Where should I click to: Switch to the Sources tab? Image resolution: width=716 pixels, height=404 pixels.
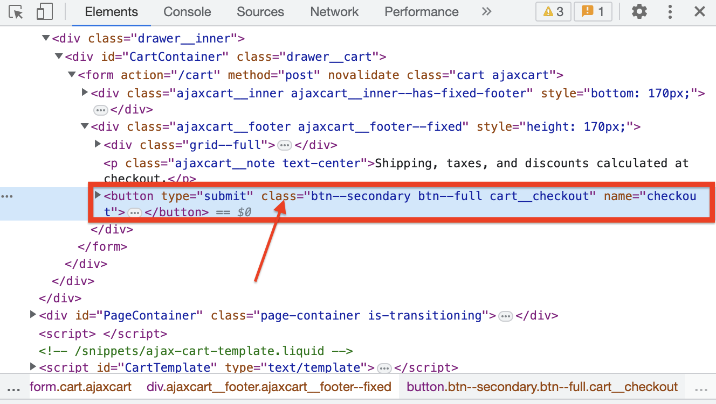point(260,12)
